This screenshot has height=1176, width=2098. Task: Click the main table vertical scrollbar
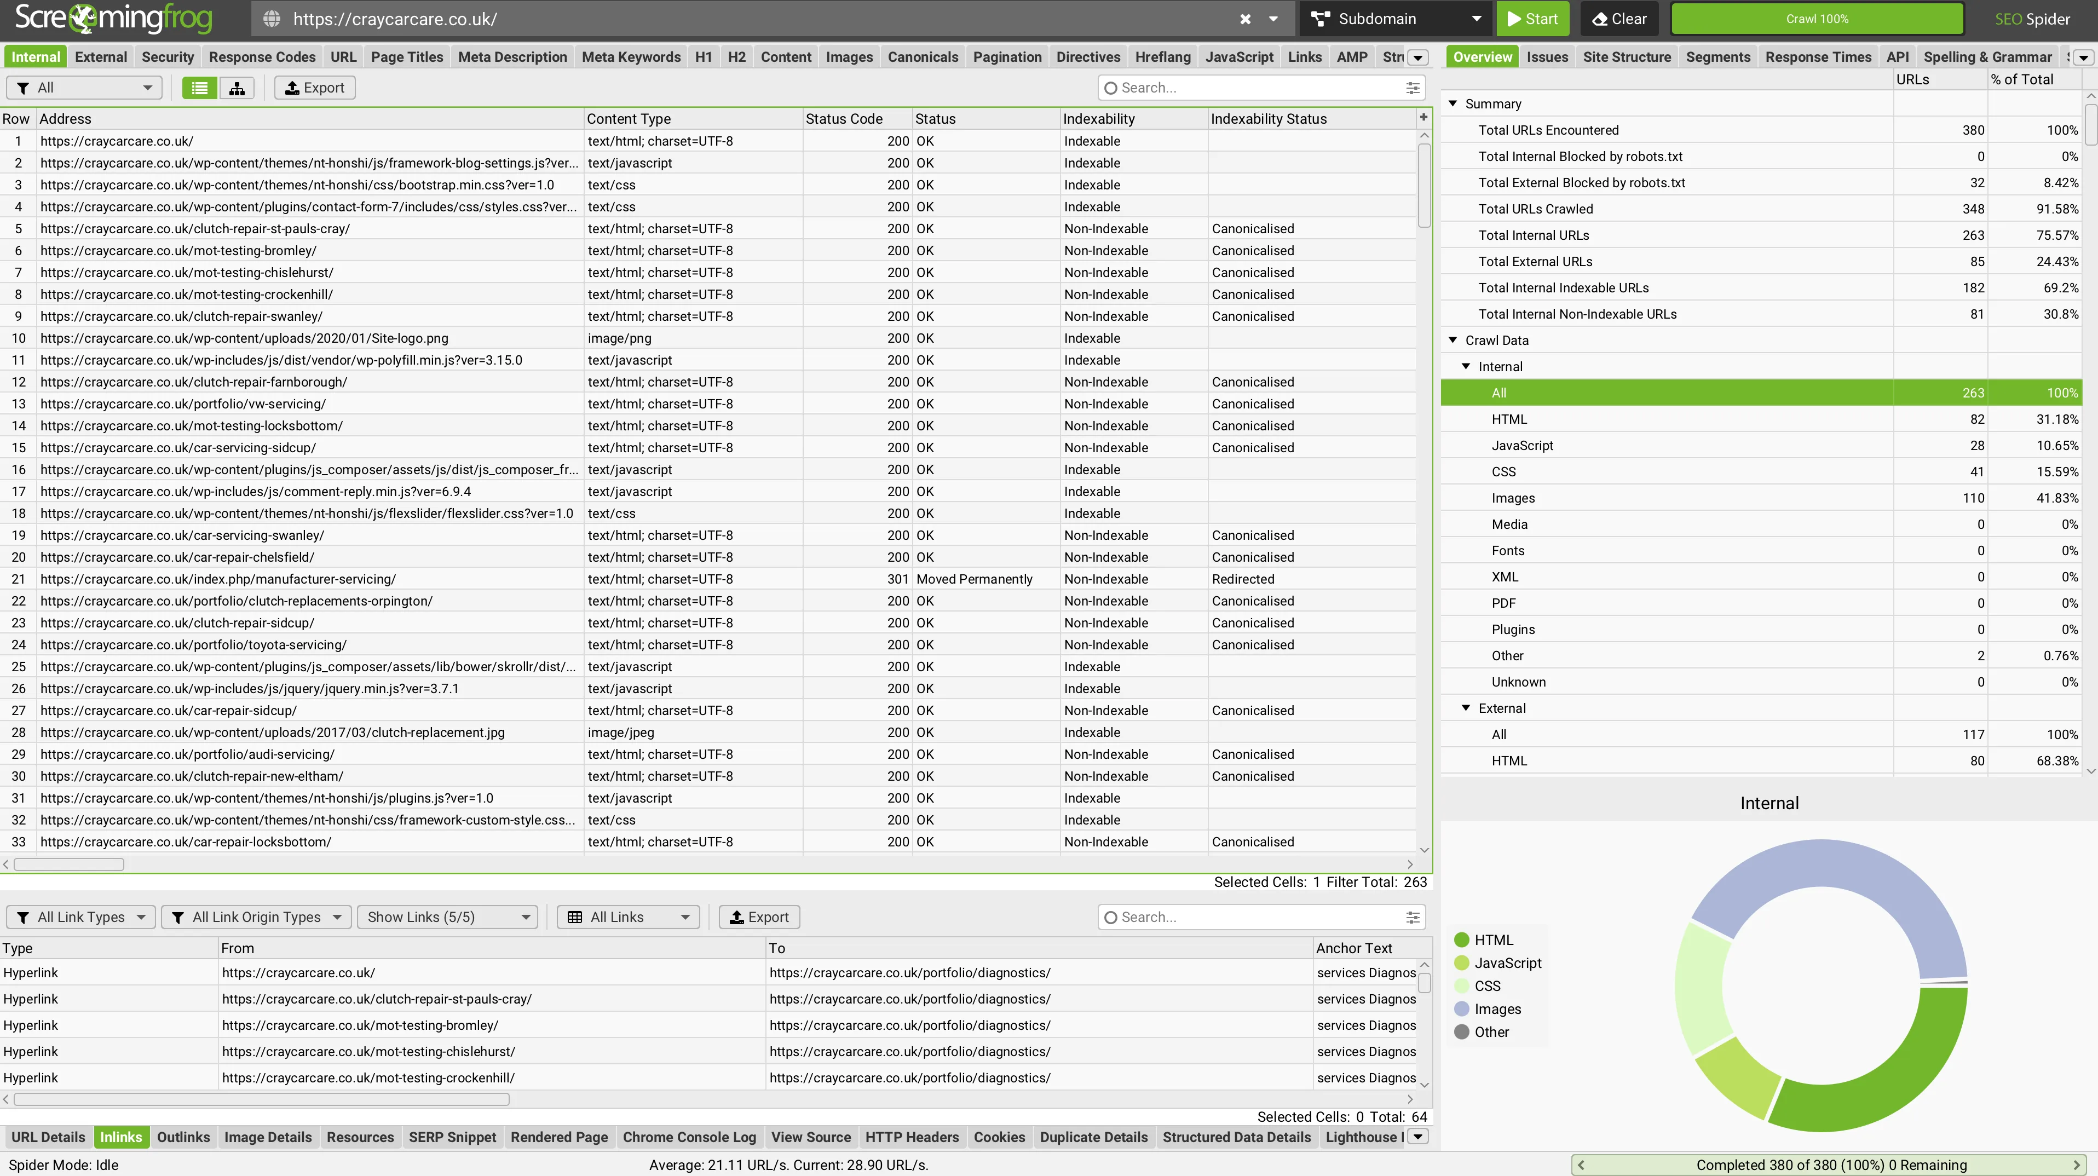pyautogui.click(x=1425, y=186)
